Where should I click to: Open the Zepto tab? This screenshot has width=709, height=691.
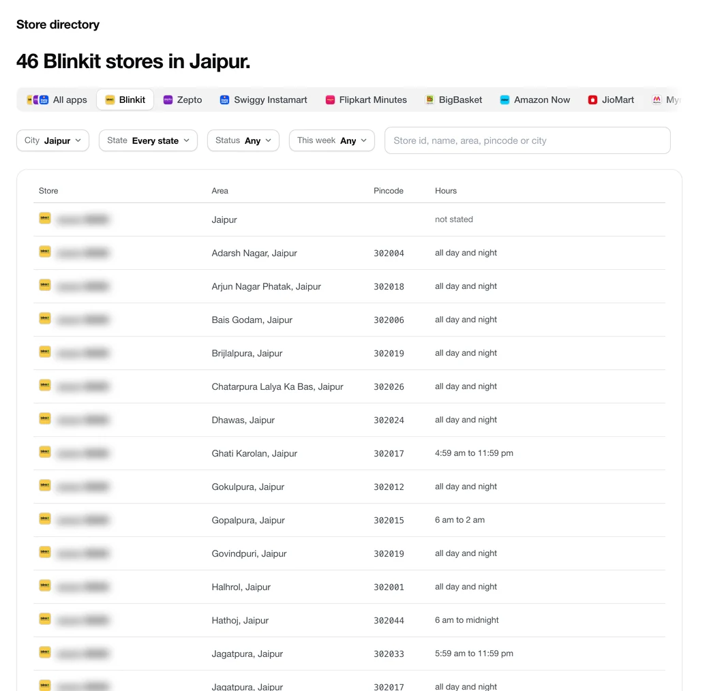pos(183,100)
